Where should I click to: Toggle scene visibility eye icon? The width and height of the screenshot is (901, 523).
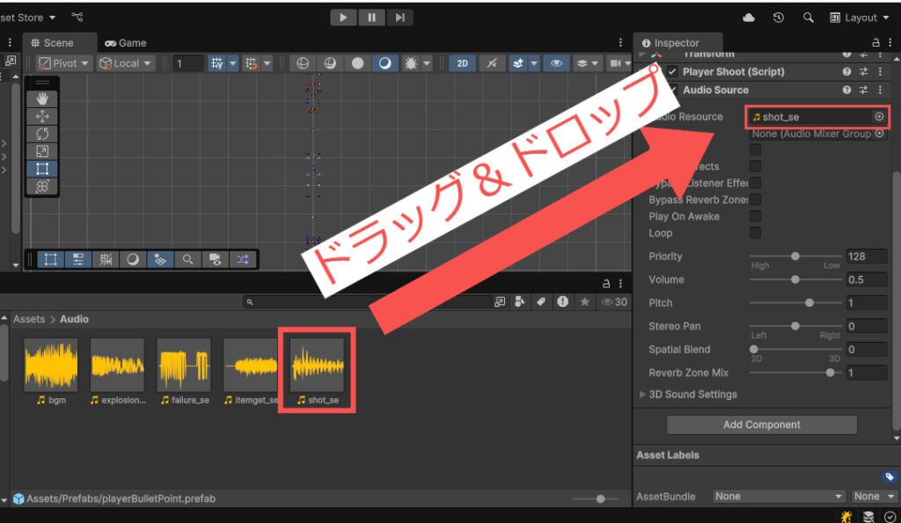[x=556, y=63]
